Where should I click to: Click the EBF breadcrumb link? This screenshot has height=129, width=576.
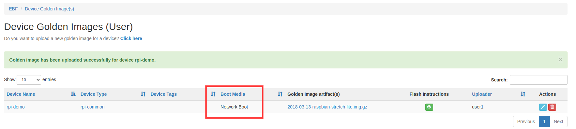tap(13, 9)
